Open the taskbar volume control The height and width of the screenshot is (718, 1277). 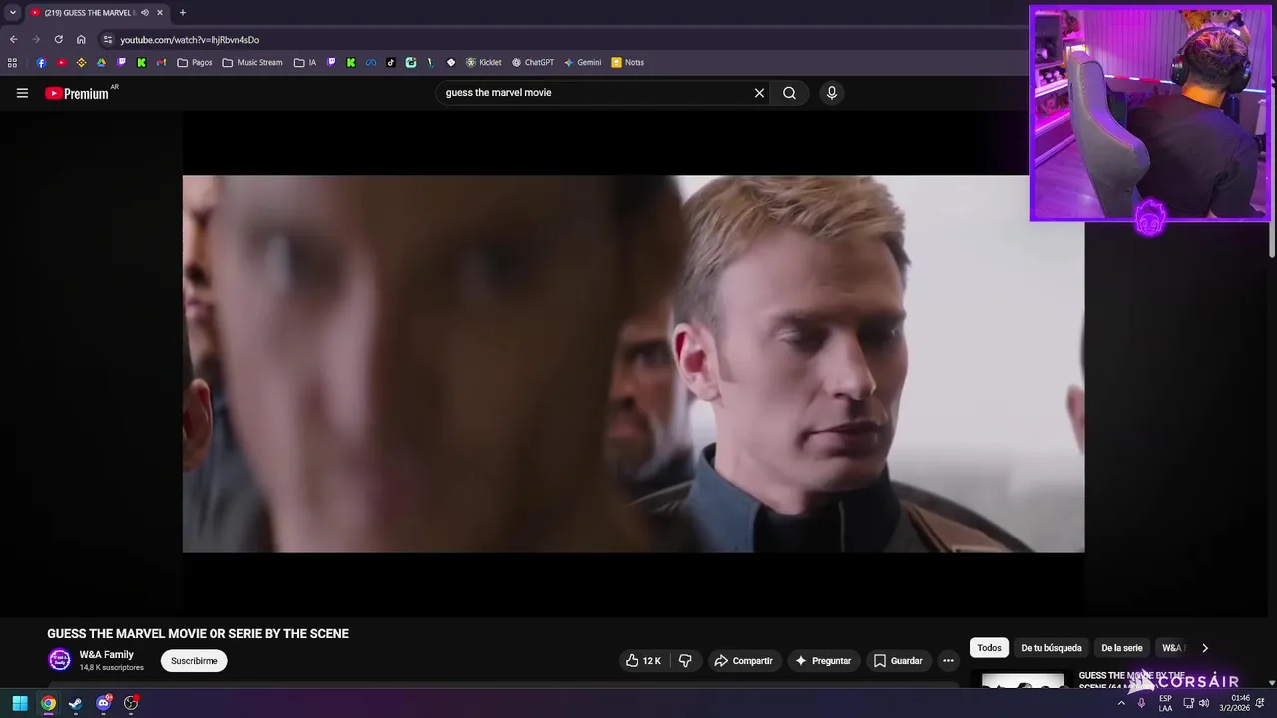(x=1204, y=703)
